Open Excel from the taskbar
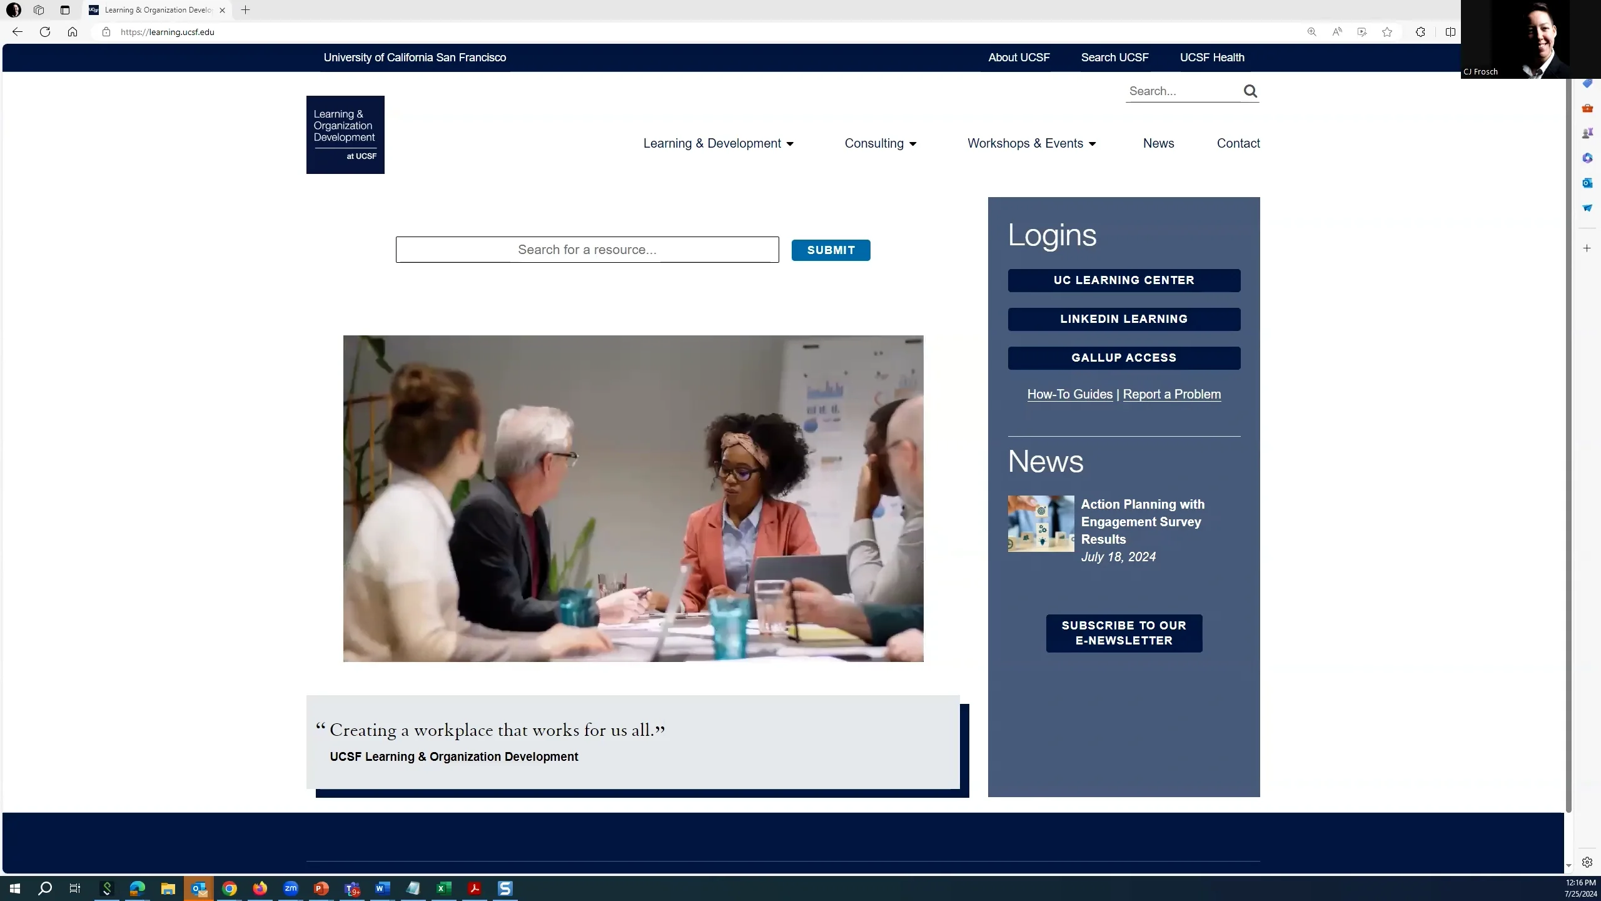 [443, 888]
